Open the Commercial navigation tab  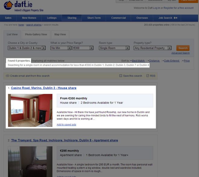point(118,18)
